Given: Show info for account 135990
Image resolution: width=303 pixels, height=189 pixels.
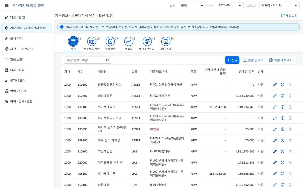Looking at the screenshot, I should 283,129.
